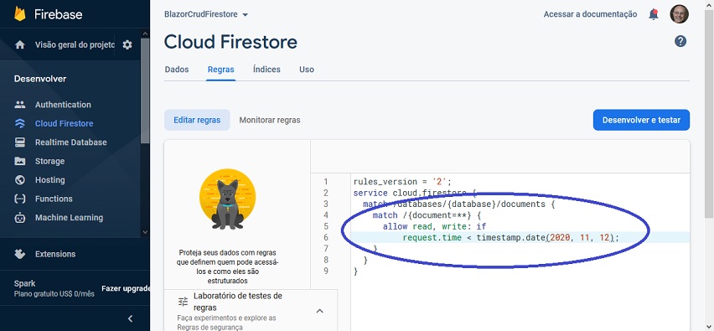Image resolution: width=714 pixels, height=331 pixels.
Task: Click the Firestore mascot dog illustration
Action: tap(227, 199)
